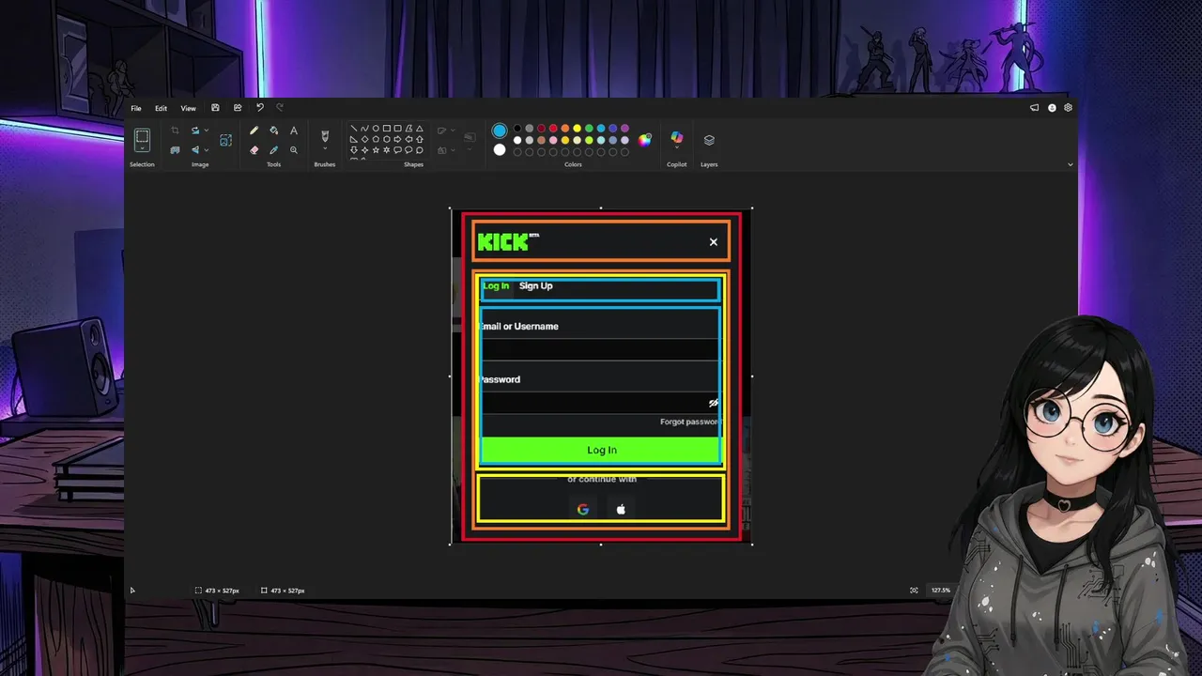Viewport: 1202px width, 676px height.
Task: Pick the black color swatch
Action: pos(517,129)
